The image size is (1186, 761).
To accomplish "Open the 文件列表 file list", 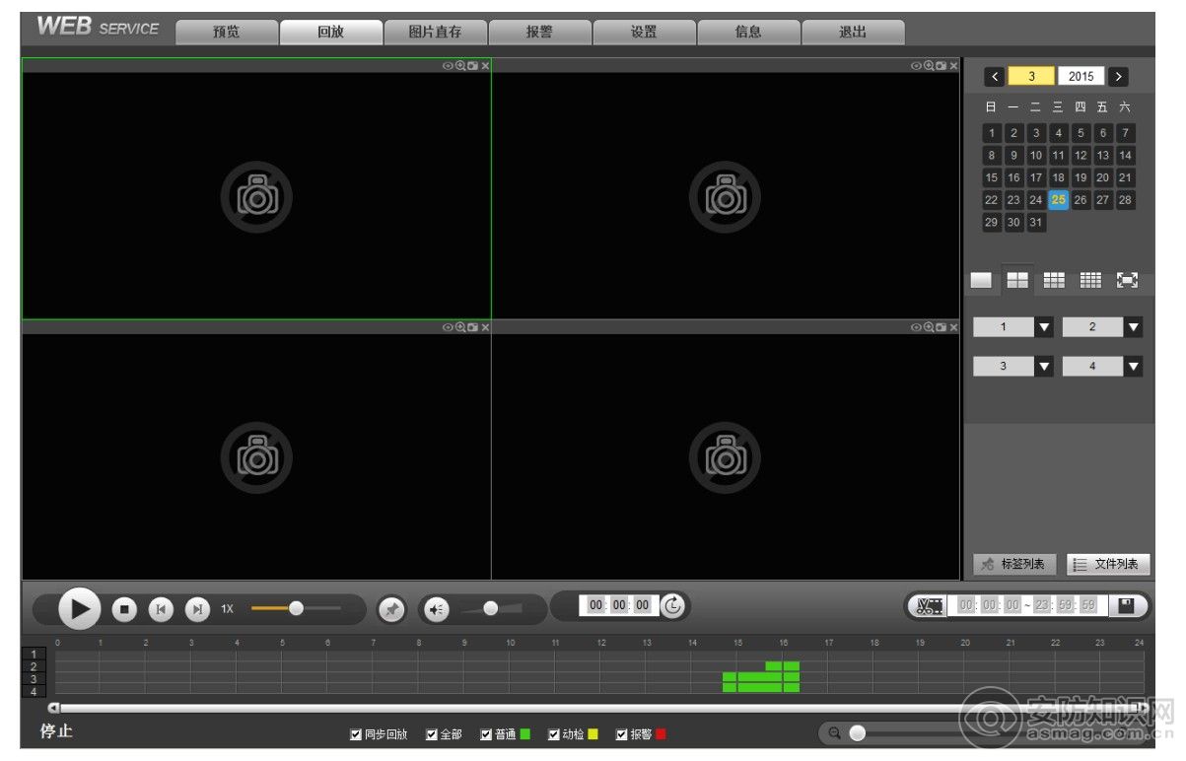I will pos(1108,564).
